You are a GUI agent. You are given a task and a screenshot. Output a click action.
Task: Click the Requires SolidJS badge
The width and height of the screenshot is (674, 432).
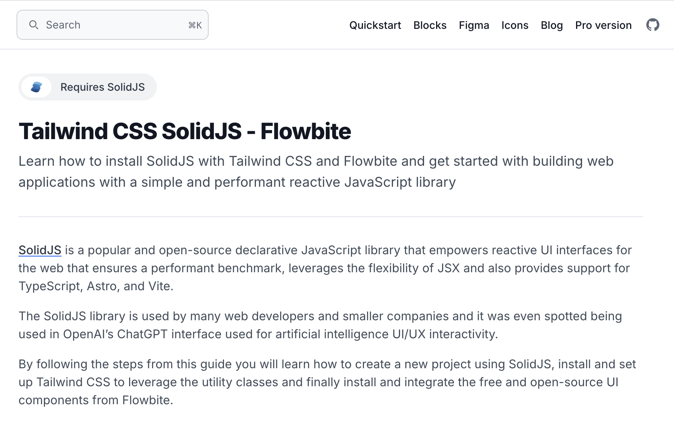87,87
